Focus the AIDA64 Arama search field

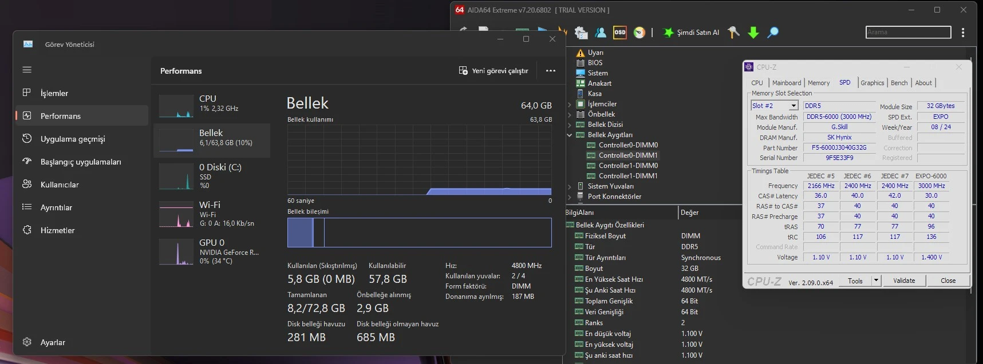pyautogui.click(x=908, y=32)
